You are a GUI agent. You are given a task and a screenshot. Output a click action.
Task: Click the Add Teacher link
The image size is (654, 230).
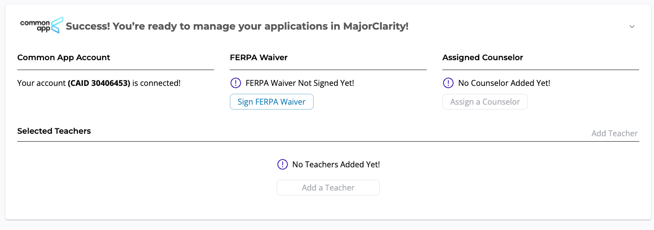point(614,133)
